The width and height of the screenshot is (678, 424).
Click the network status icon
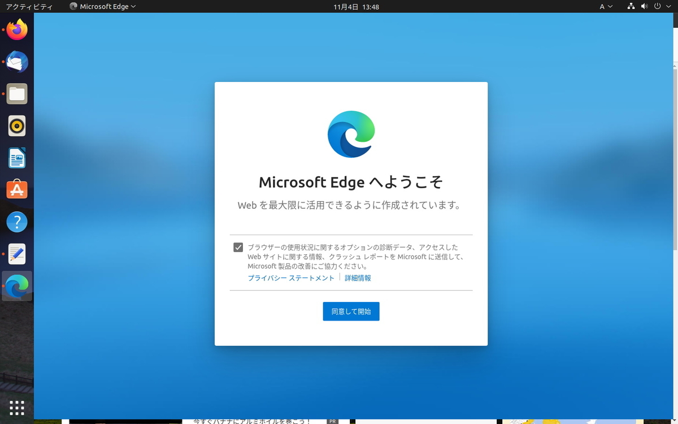click(632, 7)
